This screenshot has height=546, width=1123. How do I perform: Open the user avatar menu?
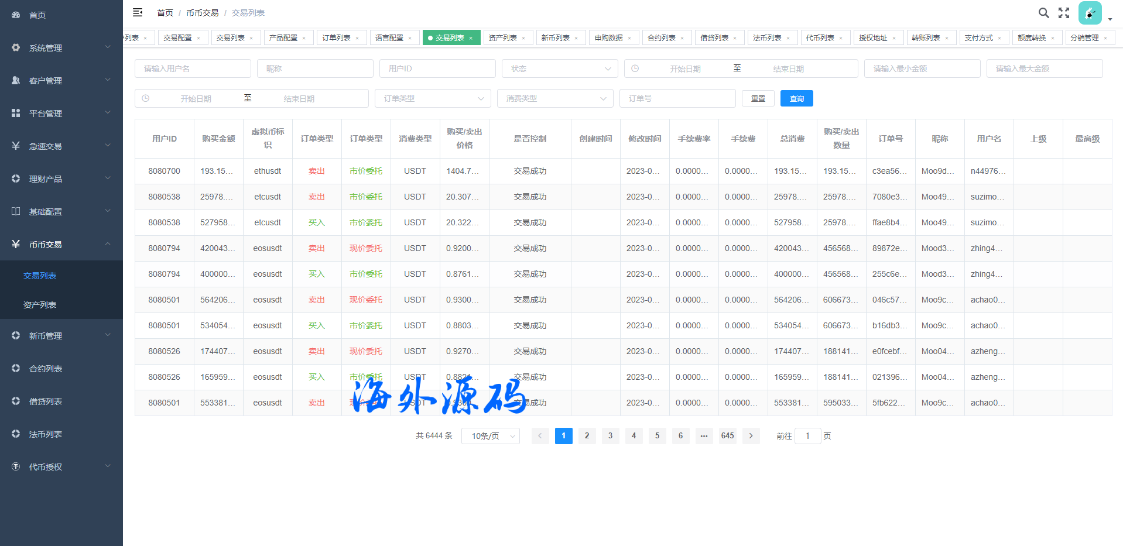[x=1090, y=13]
